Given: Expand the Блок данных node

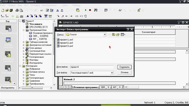Looking at the screenshot, I should (24, 48).
